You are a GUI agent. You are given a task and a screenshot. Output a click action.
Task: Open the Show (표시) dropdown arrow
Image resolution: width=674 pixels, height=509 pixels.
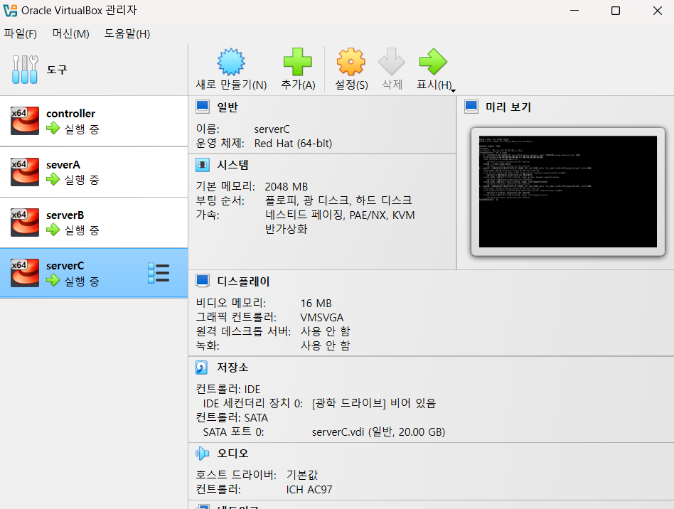(x=453, y=90)
